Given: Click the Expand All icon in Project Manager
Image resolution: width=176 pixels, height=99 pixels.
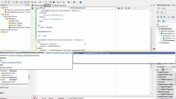Looking at the screenshot, I should coord(161,17).
